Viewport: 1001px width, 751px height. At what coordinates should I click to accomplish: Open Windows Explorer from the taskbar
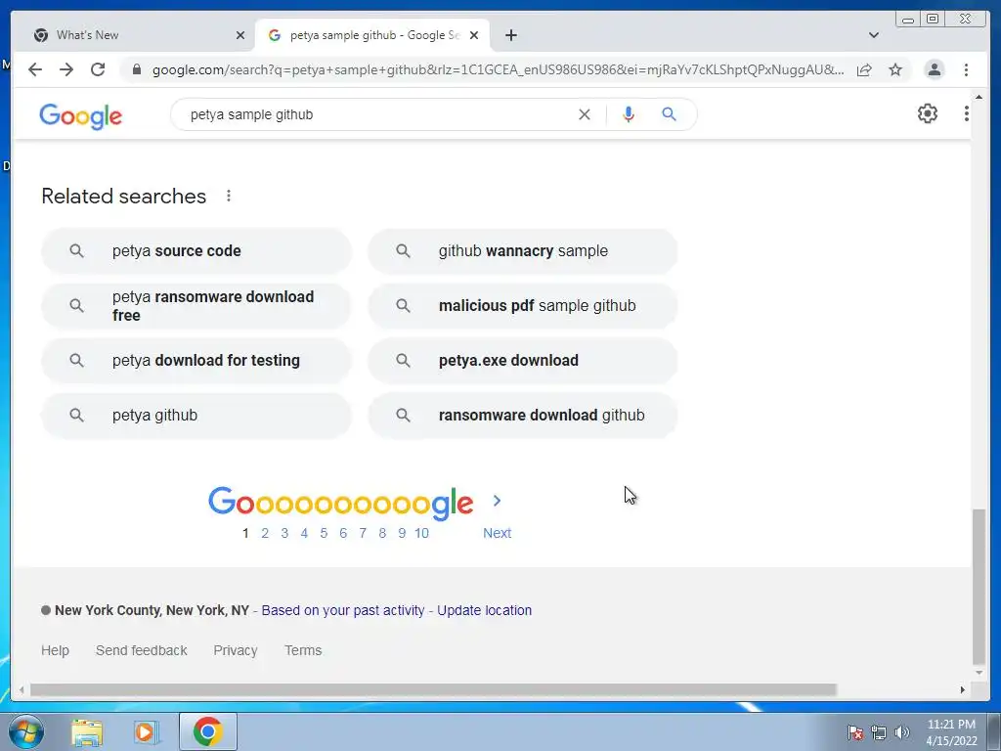coord(87,732)
